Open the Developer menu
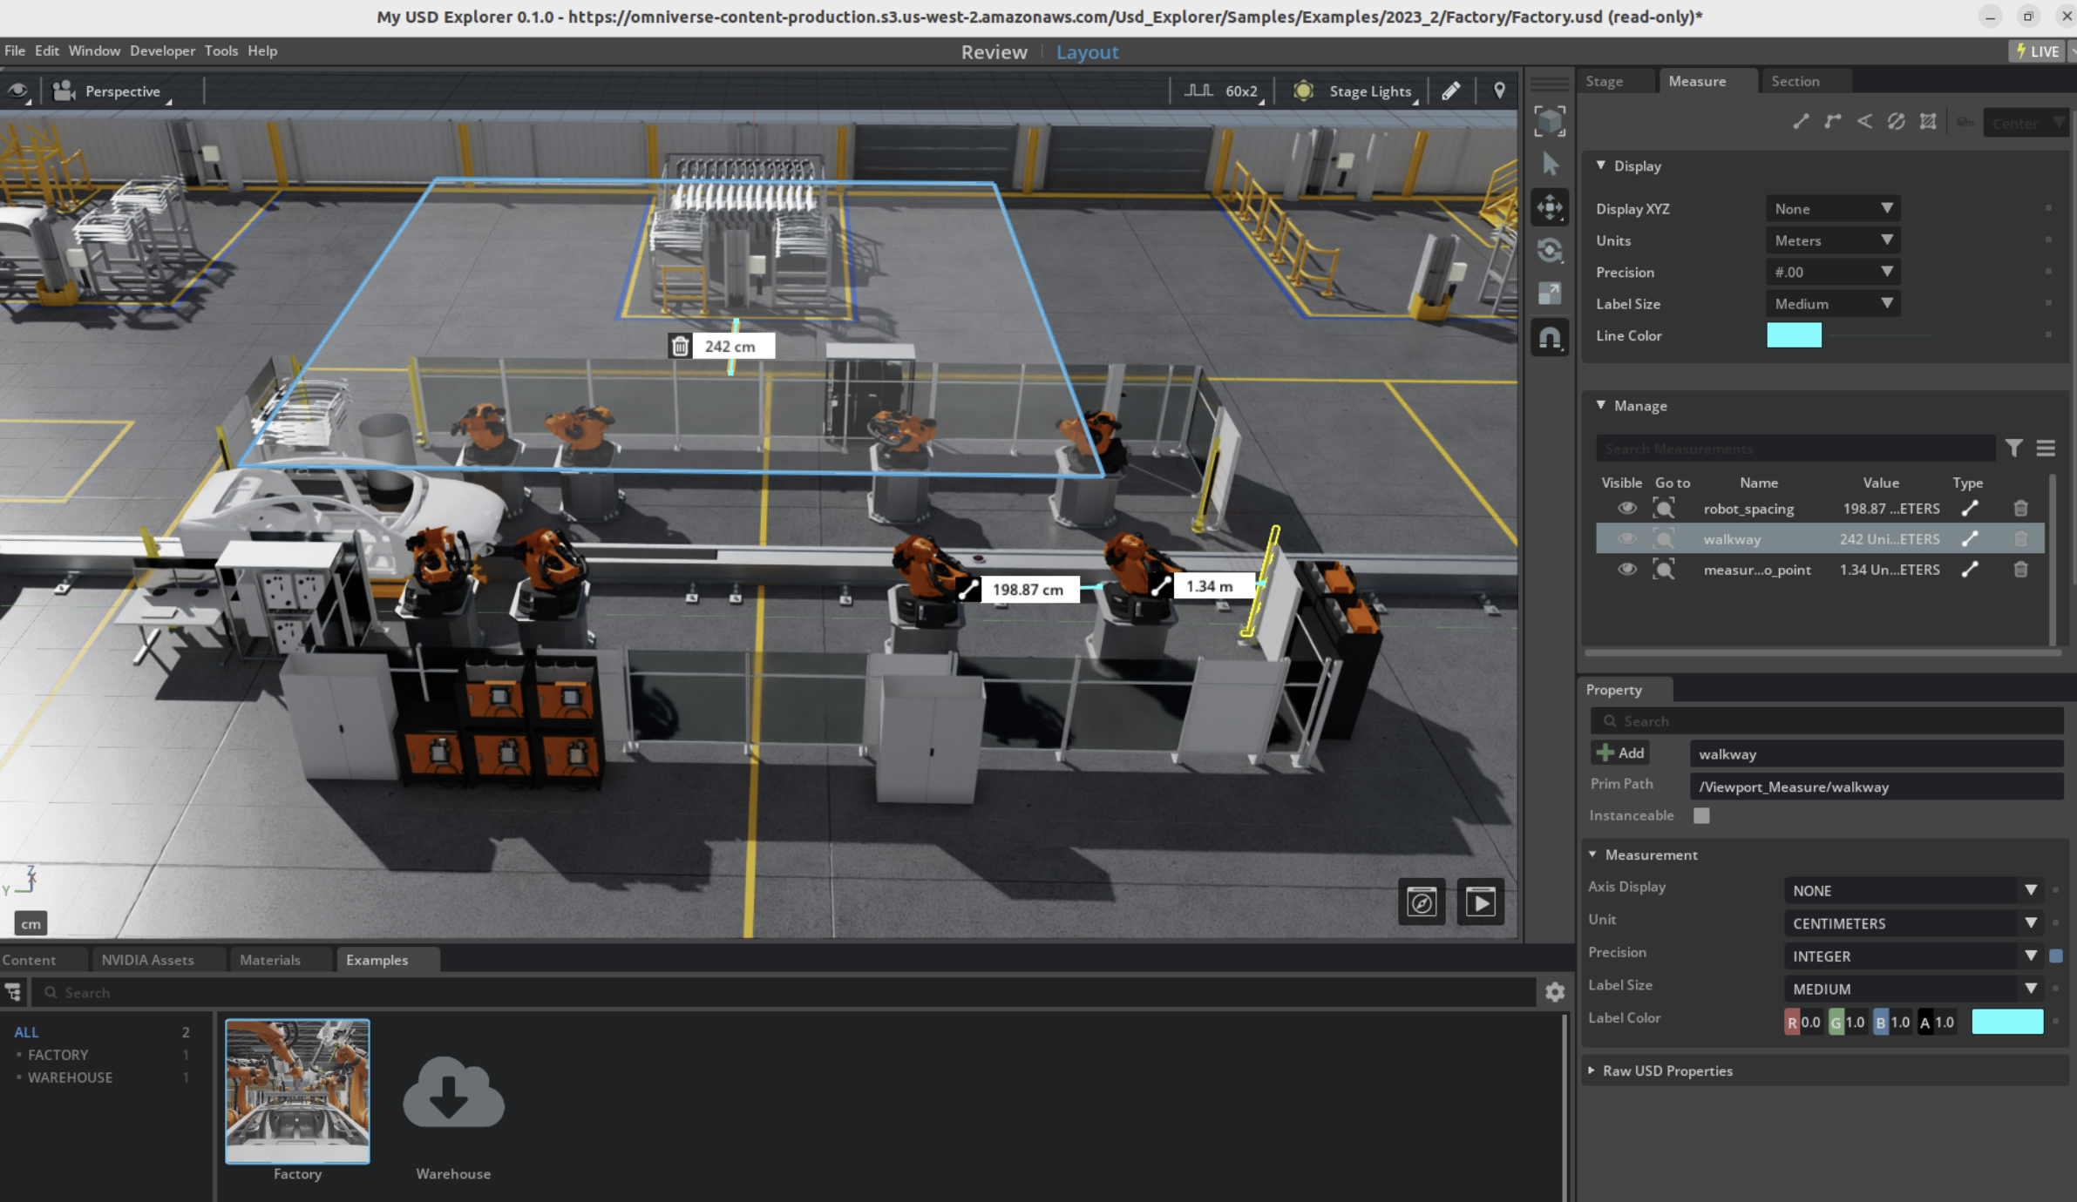Viewport: 2077px width, 1202px height. pos(162,51)
